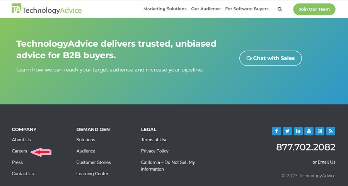Open the Twitter social icon

287,131
